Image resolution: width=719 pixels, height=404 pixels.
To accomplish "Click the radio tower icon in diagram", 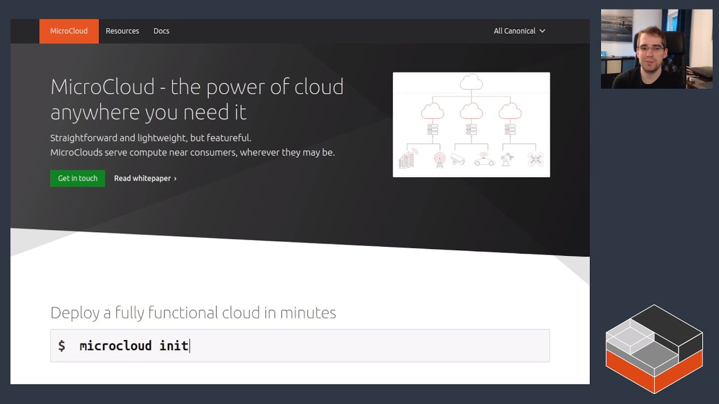I will tap(439, 160).
